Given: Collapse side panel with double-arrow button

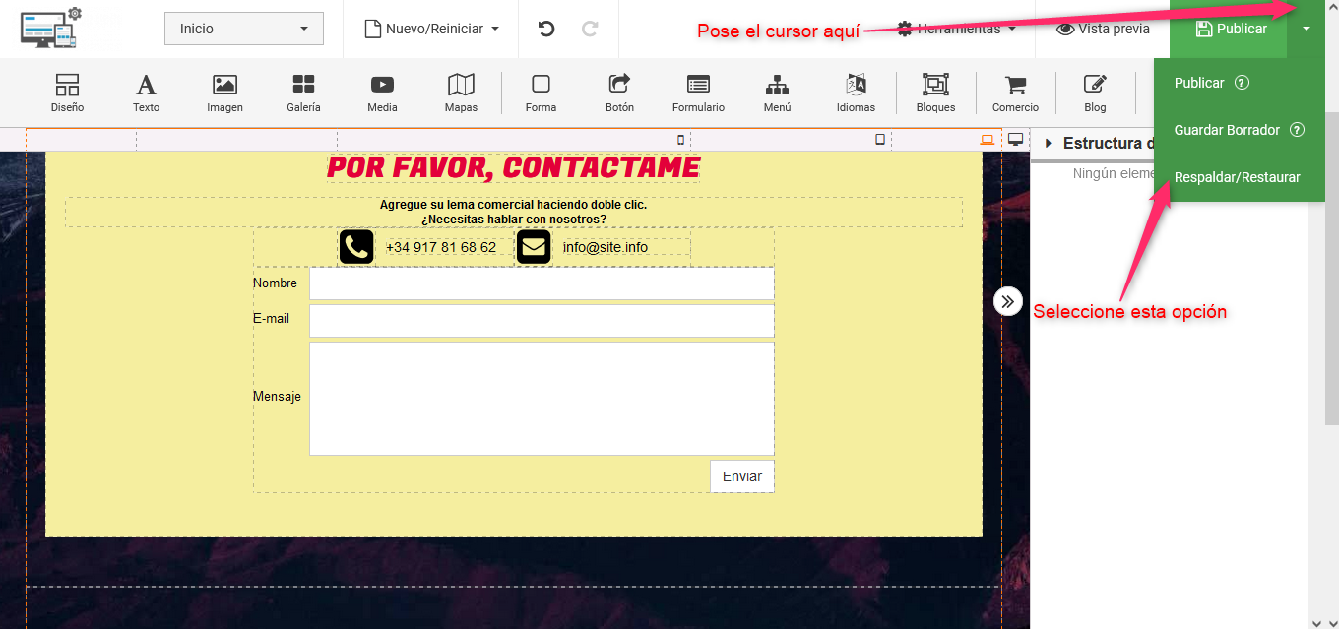Looking at the screenshot, I should point(1008,301).
